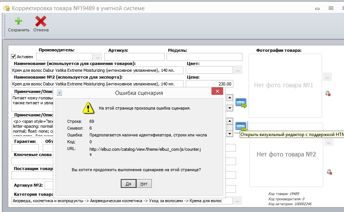Click the Код производителя: 0 text
Screen dimensions: 344x212
286,199
